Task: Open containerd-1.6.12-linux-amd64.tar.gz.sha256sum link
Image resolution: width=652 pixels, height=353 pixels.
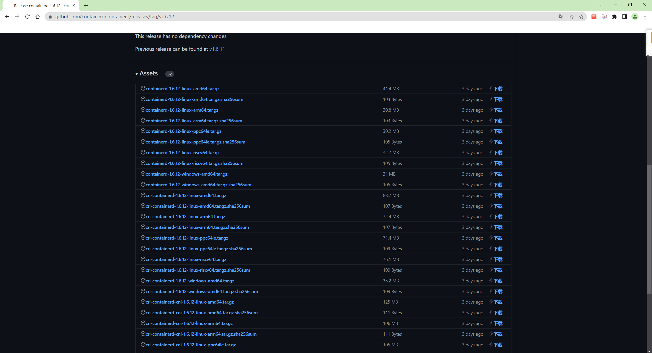Action: (194, 99)
